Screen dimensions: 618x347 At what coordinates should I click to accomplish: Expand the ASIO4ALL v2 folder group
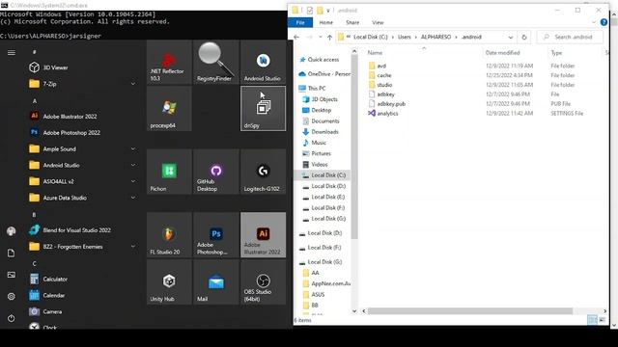(x=83, y=181)
